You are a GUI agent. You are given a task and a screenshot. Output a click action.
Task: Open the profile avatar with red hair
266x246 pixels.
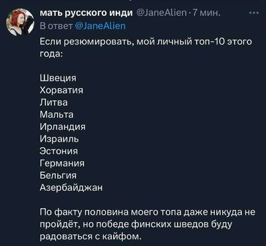[21, 22]
